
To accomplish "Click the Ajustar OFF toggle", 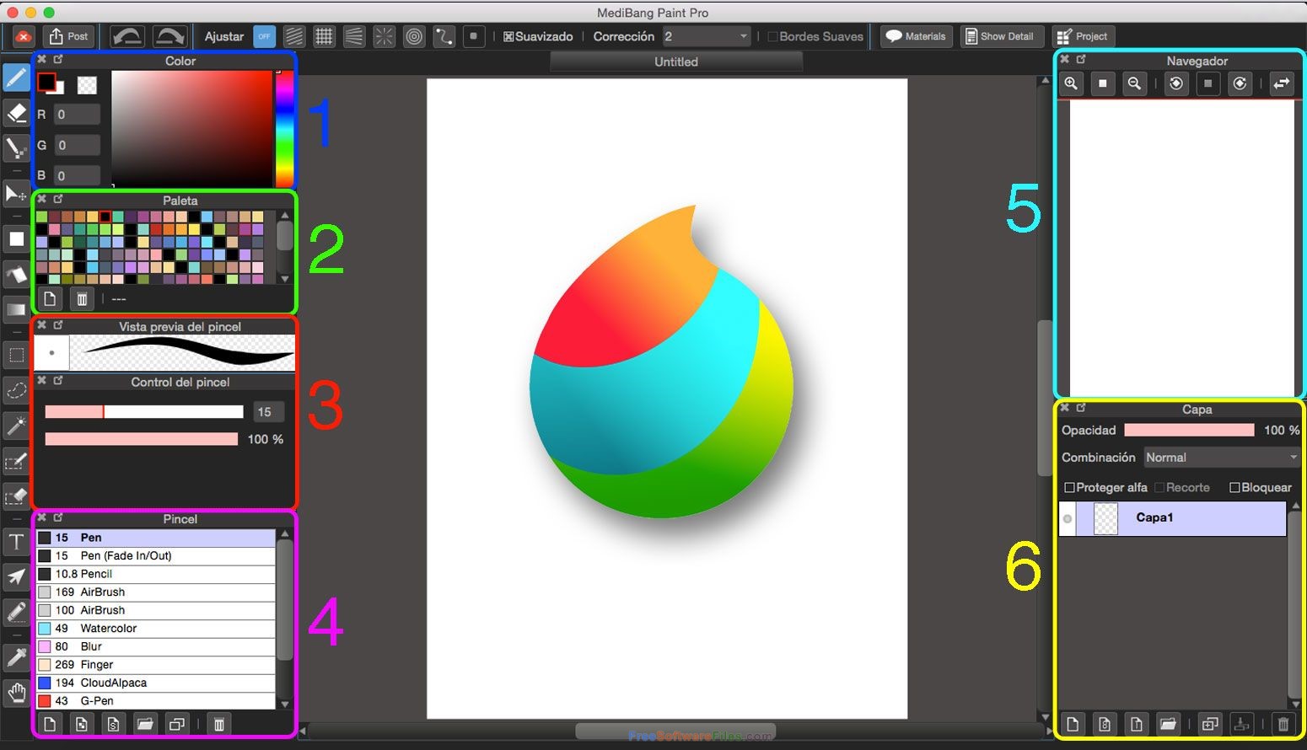I will pyautogui.click(x=264, y=36).
